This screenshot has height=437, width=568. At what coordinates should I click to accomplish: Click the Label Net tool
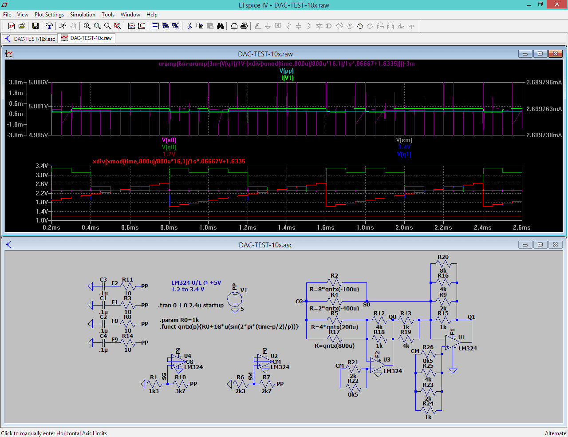pos(278,26)
